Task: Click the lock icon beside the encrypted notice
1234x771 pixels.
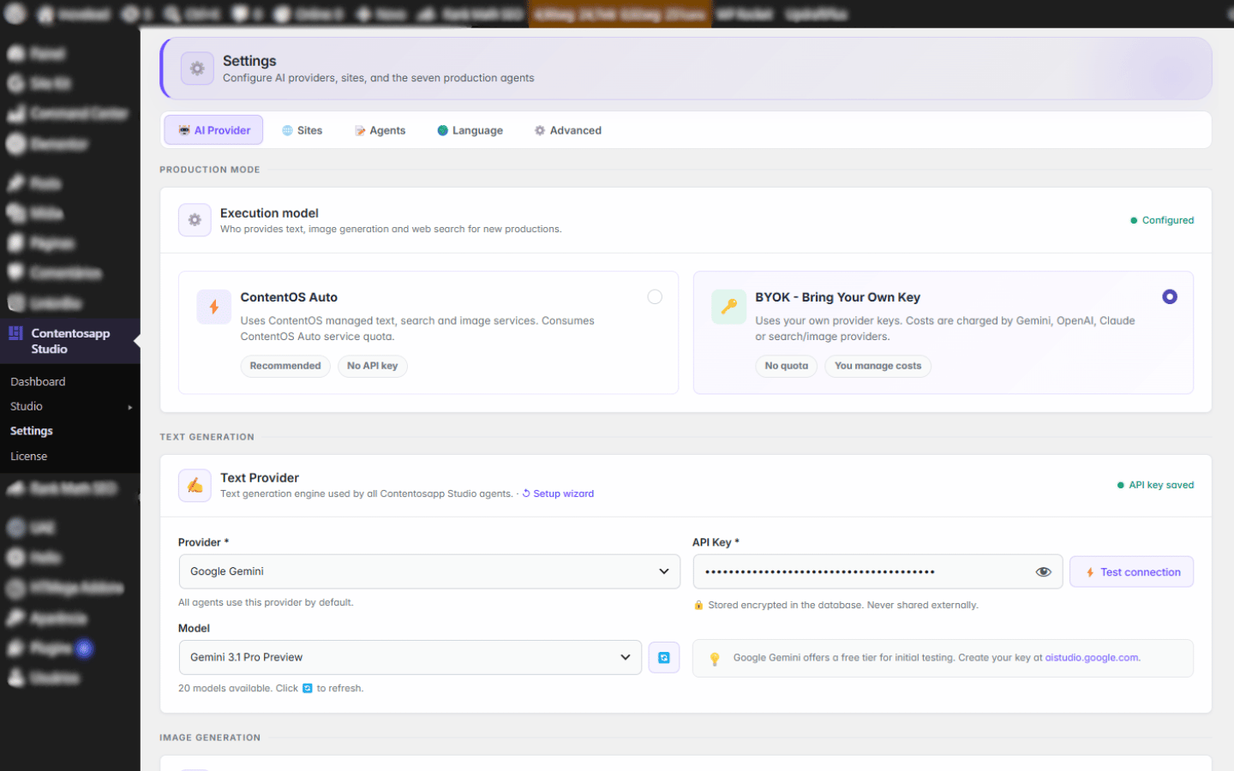Action: click(698, 605)
